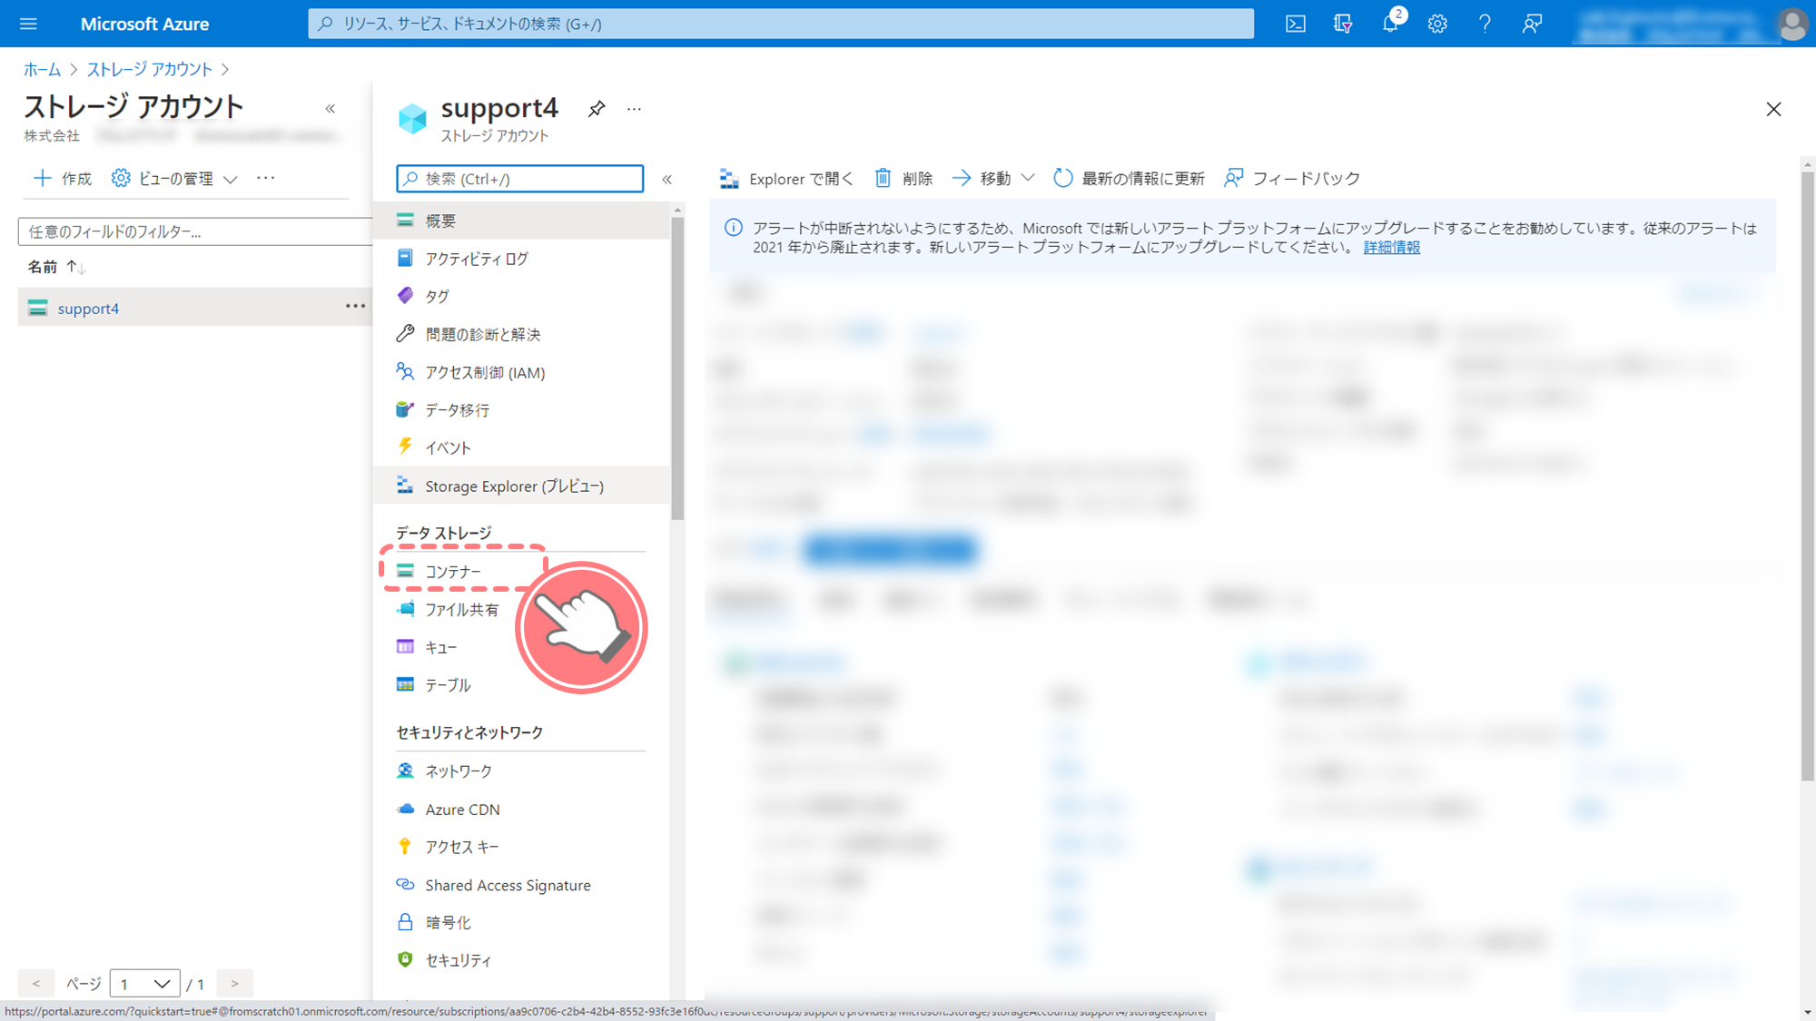Open キュー queues menu item
This screenshot has height=1021, width=1816.
(439, 647)
